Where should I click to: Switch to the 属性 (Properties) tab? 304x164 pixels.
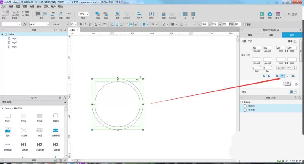(x=250, y=35)
